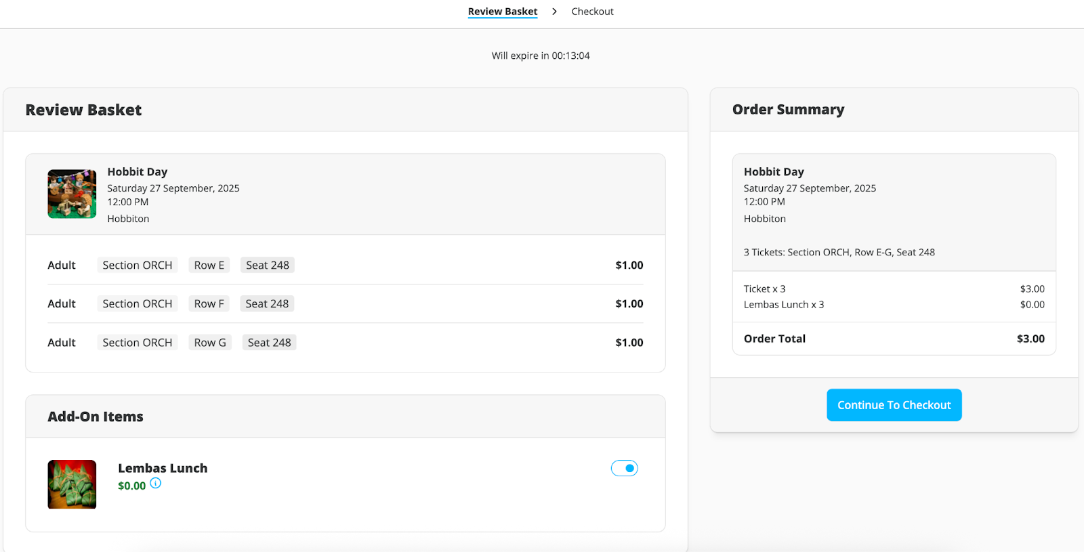Click the breadcrumb chevron arrow icon
1084x552 pixels.
point(554,12)
